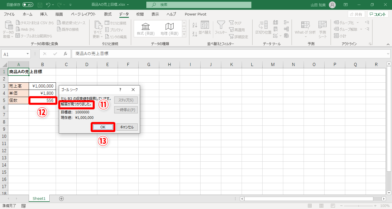Switch to the Formulas (数式) tab
392x209 pixels.
108,14
